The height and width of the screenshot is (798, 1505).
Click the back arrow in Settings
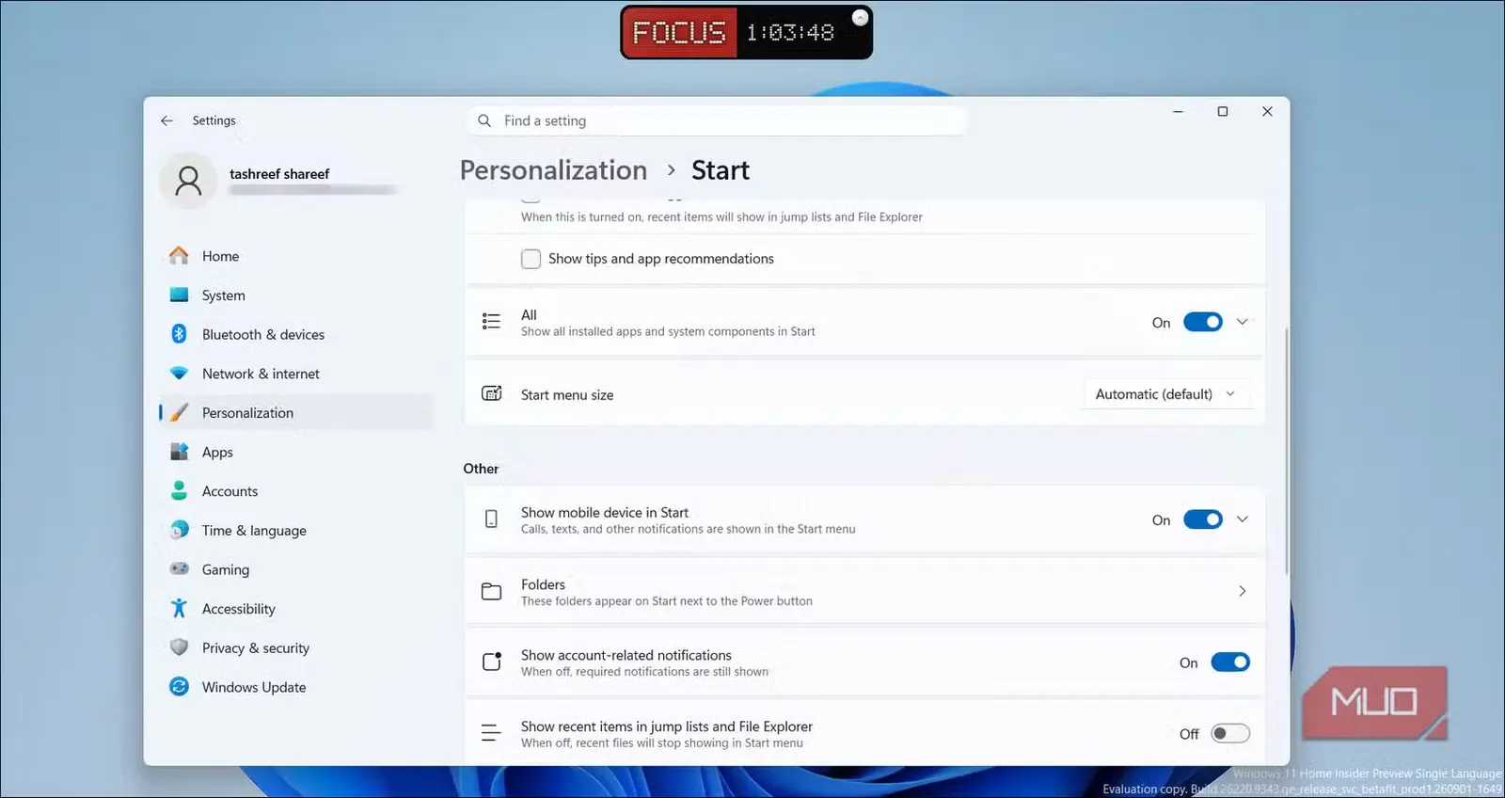pyautogui.click(x=166, y=120)
